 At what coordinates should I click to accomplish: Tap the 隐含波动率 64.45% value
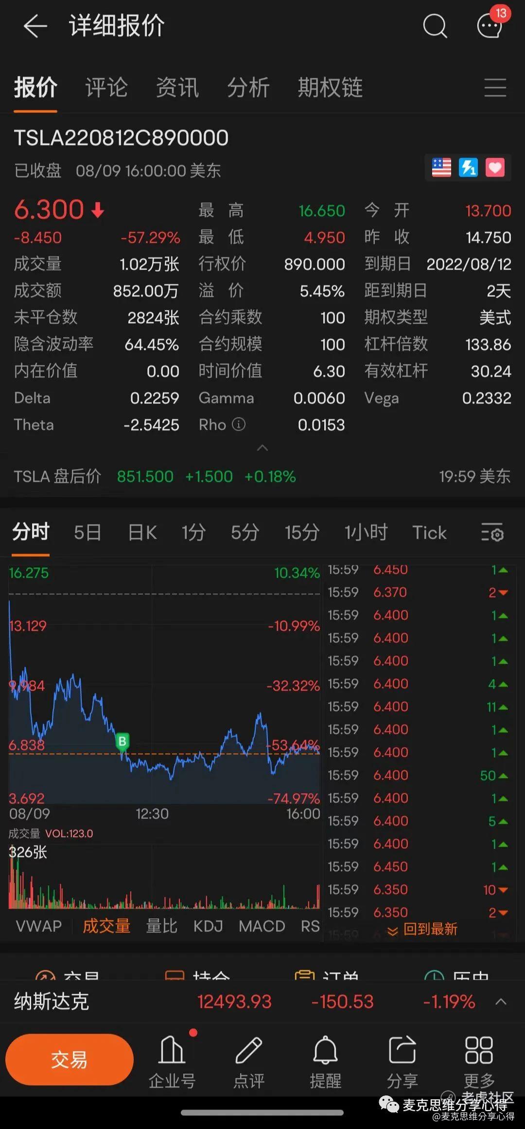tap(152, 345)
